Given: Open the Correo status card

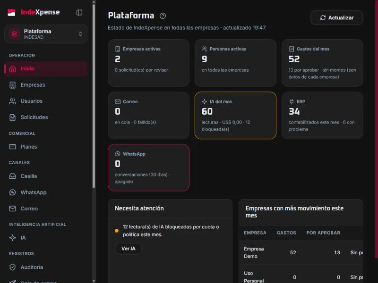Looking at the screenshot, I should (148, 115).
